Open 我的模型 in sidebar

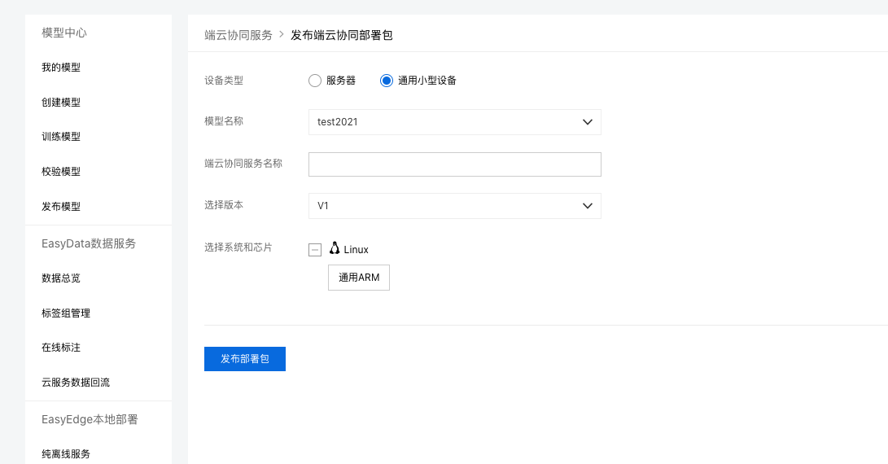pyautogui.click(x=61, y=68)
